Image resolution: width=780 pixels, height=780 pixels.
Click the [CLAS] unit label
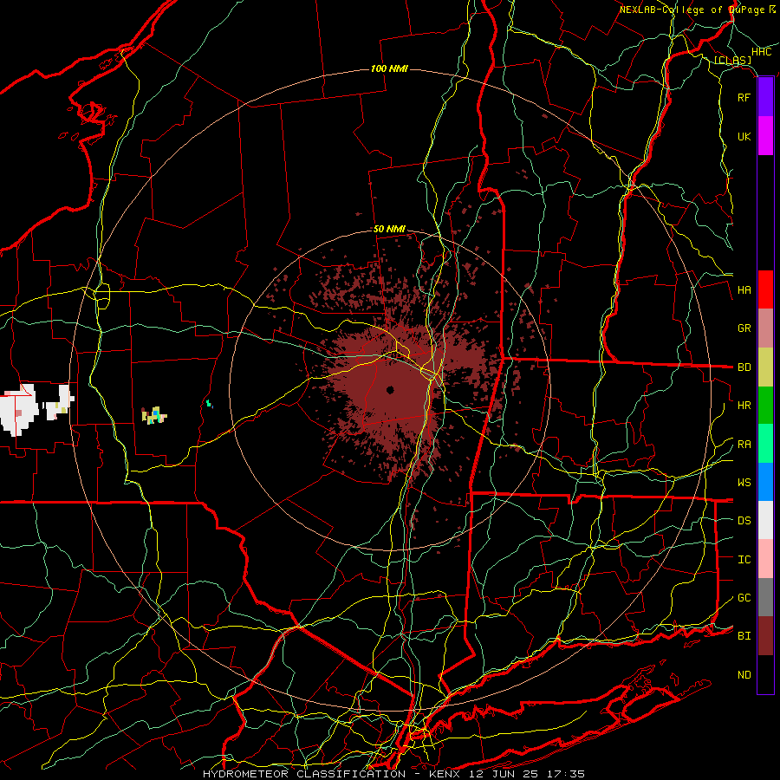pyautogui.click(x=732, y=60)
